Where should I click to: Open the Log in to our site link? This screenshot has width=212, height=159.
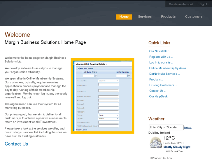[161, 62]
